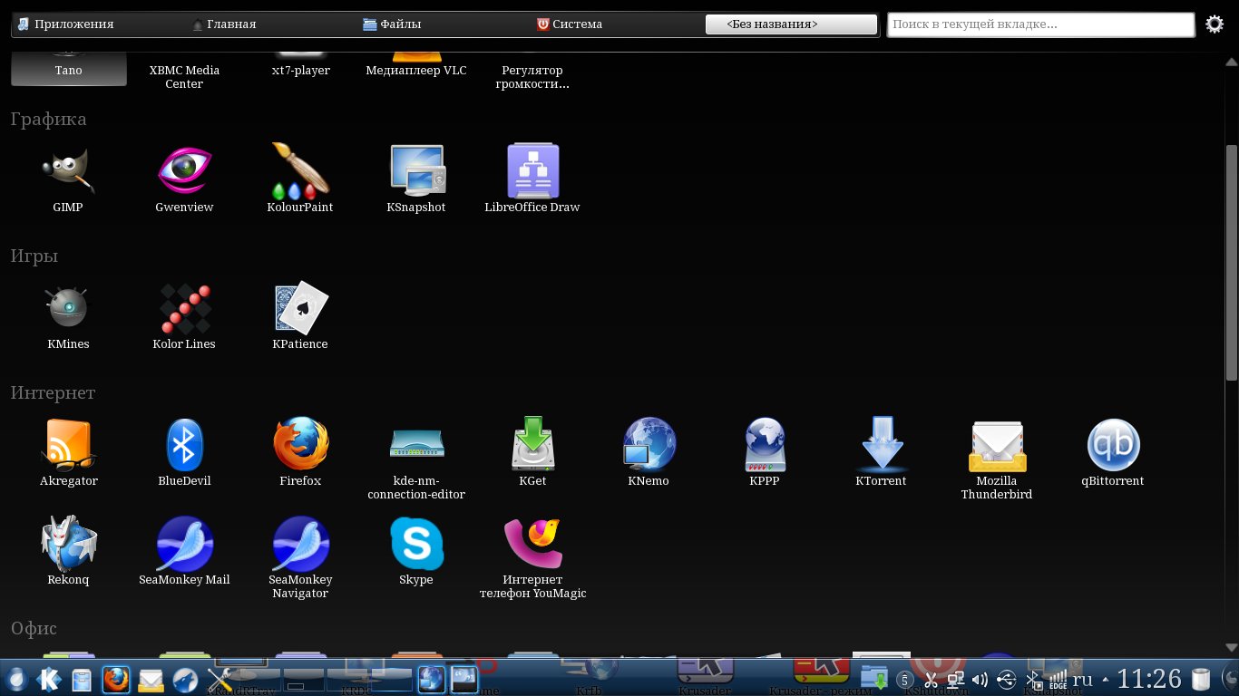This screenshot has height=696, width=1239.
Task: Launch KTorrent
Action: 881,453
